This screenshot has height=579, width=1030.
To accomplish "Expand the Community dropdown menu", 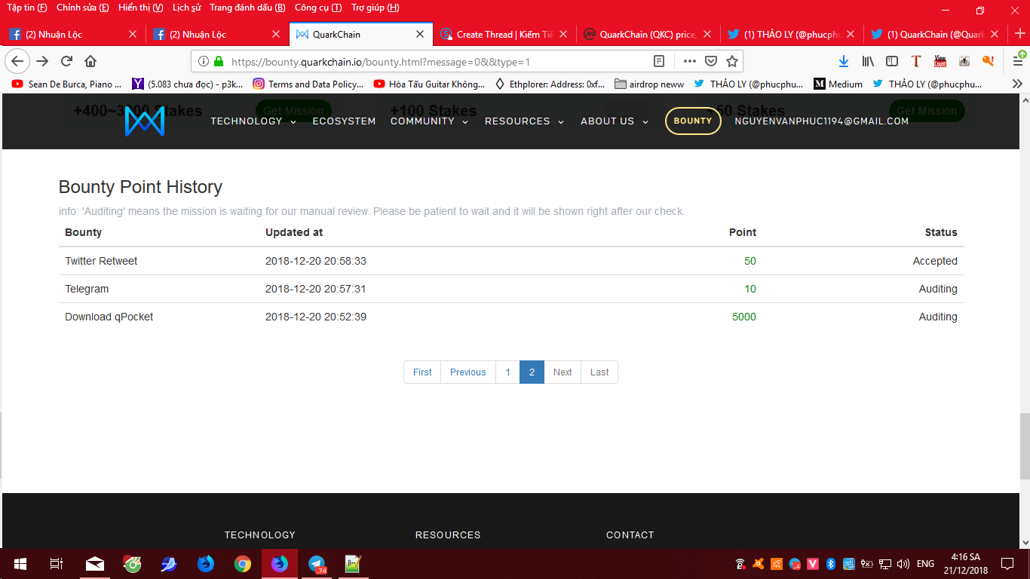I will (x=429, y=121).
